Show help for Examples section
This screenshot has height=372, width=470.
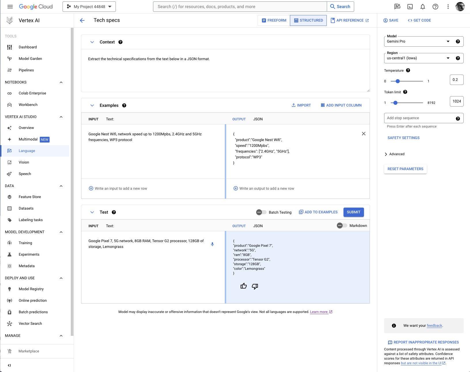coord(124,105)
